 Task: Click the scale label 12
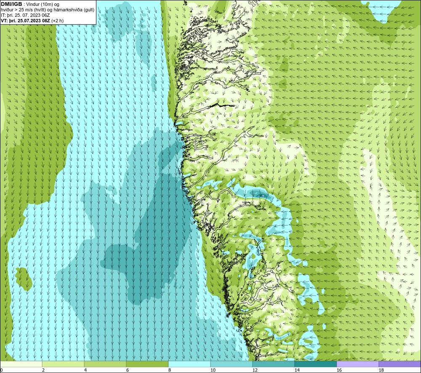click(255, 370)
